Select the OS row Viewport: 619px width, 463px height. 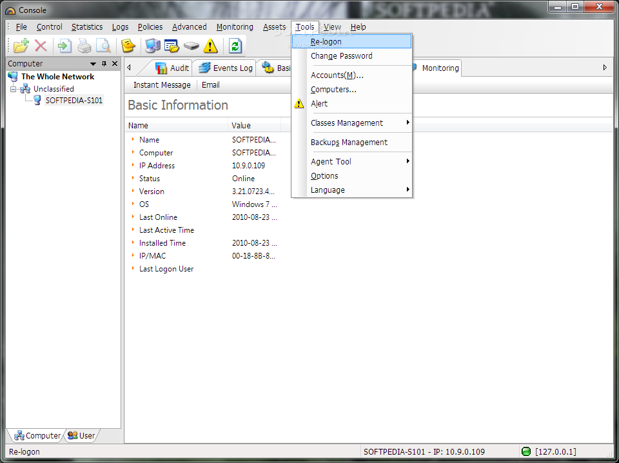[x=203, y=204]
